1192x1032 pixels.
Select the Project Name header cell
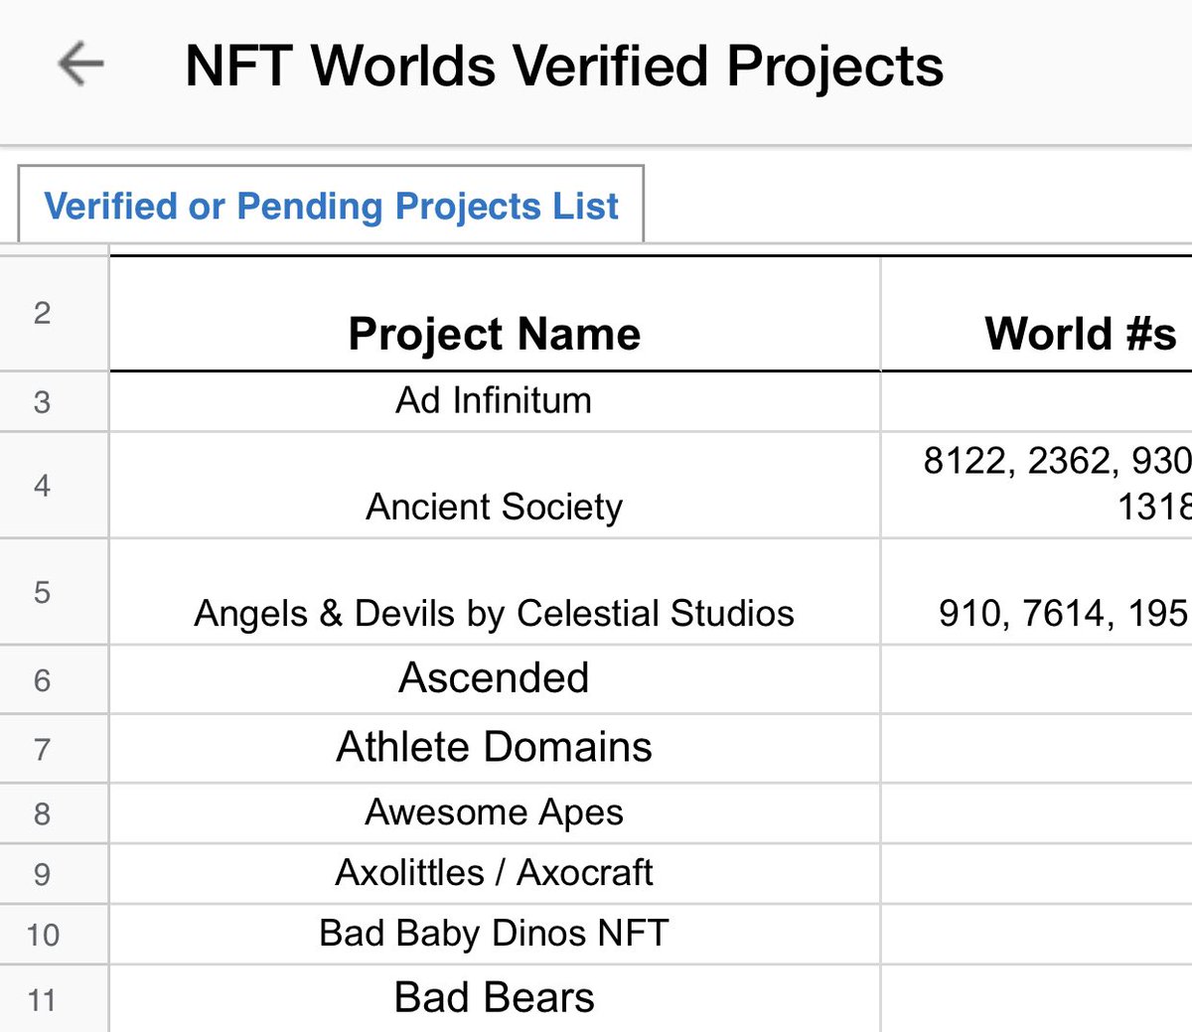coord(494,333)
